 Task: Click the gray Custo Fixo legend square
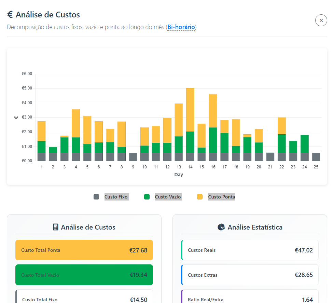pos(96,197)
